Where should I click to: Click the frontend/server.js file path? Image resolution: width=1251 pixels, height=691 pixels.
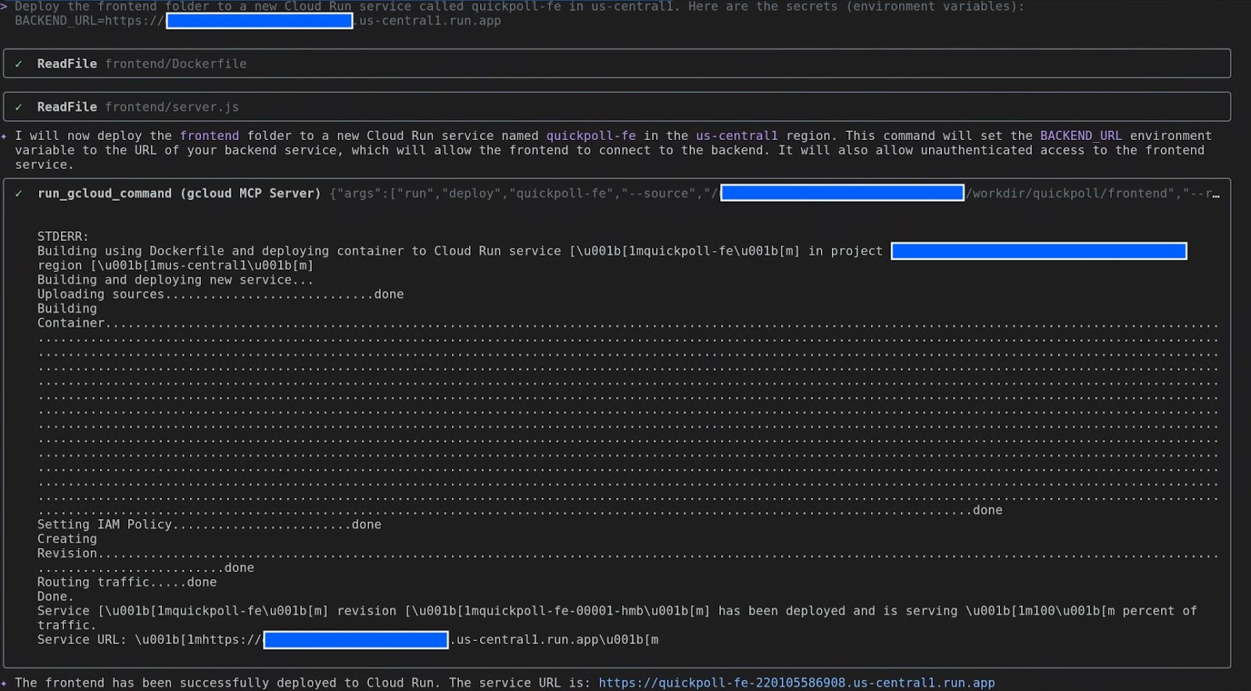coord(172,107)
